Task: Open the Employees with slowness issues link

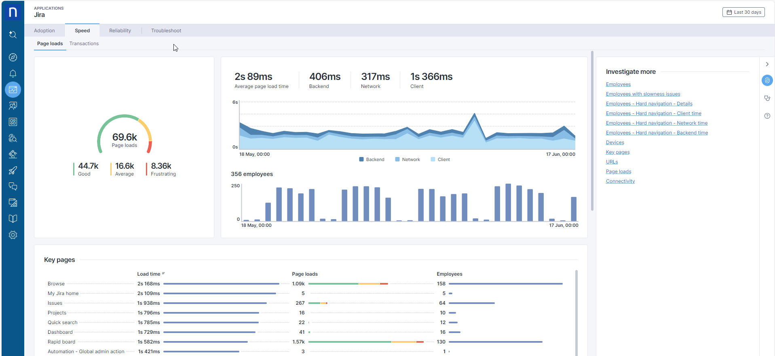Action: 643,94
